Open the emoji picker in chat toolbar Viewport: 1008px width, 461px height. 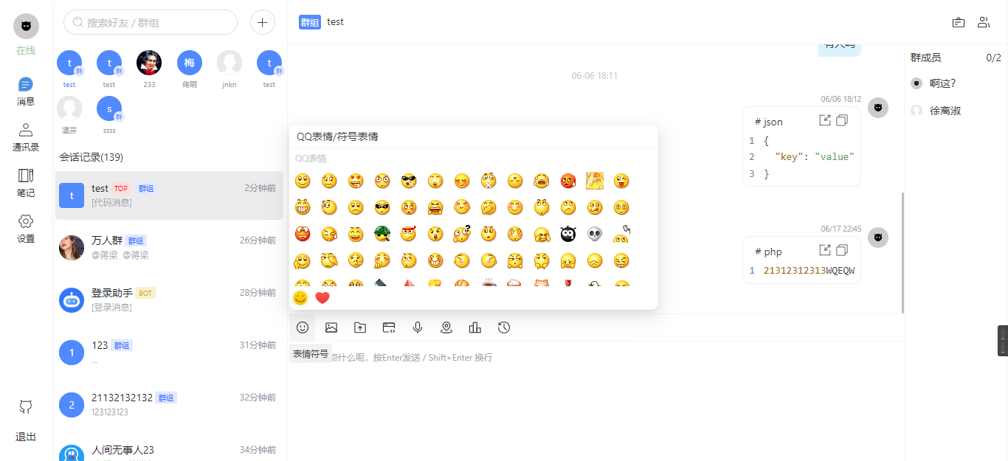click(x=303, y=327)
